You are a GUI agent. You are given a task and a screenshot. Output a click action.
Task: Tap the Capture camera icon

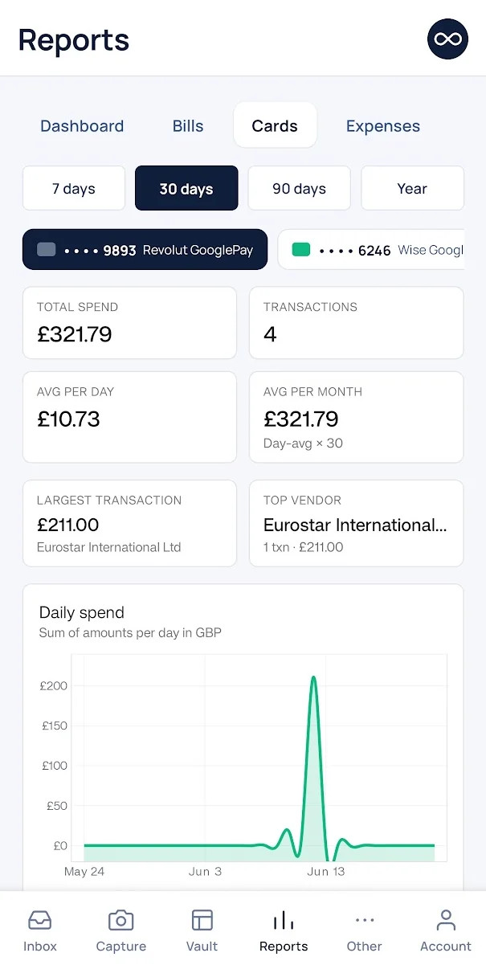tap(120, 920)
